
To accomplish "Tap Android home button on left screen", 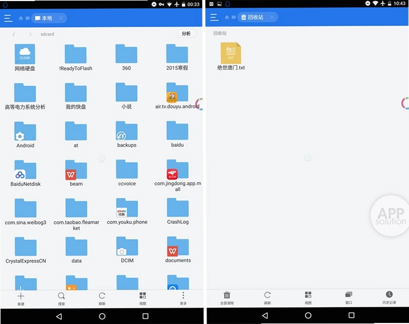I will coord(102,316).
